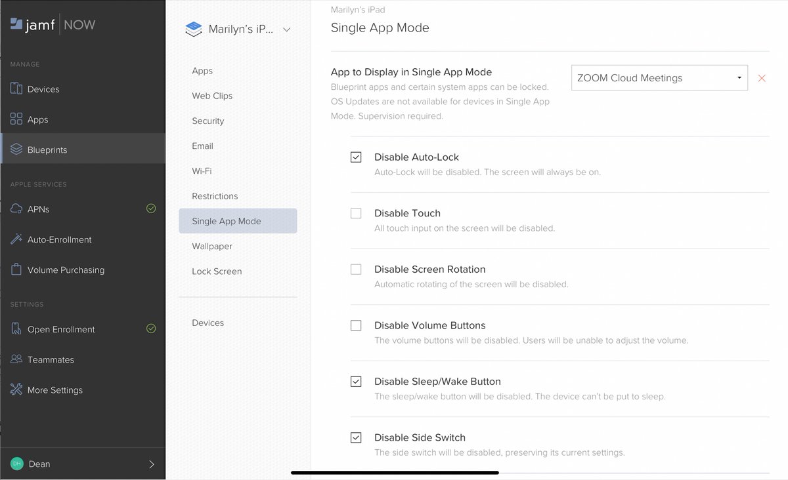Click the Teammates people icon
788x480 pixels.
click(16, 359)
